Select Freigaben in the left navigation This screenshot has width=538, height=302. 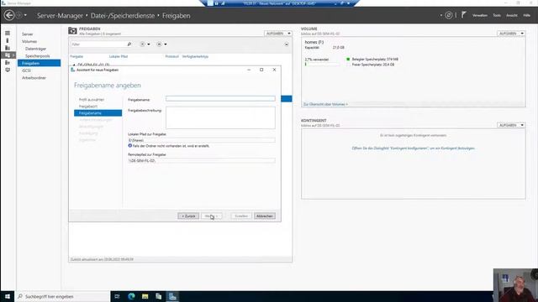pyautogui.click(x=40, y=63)
